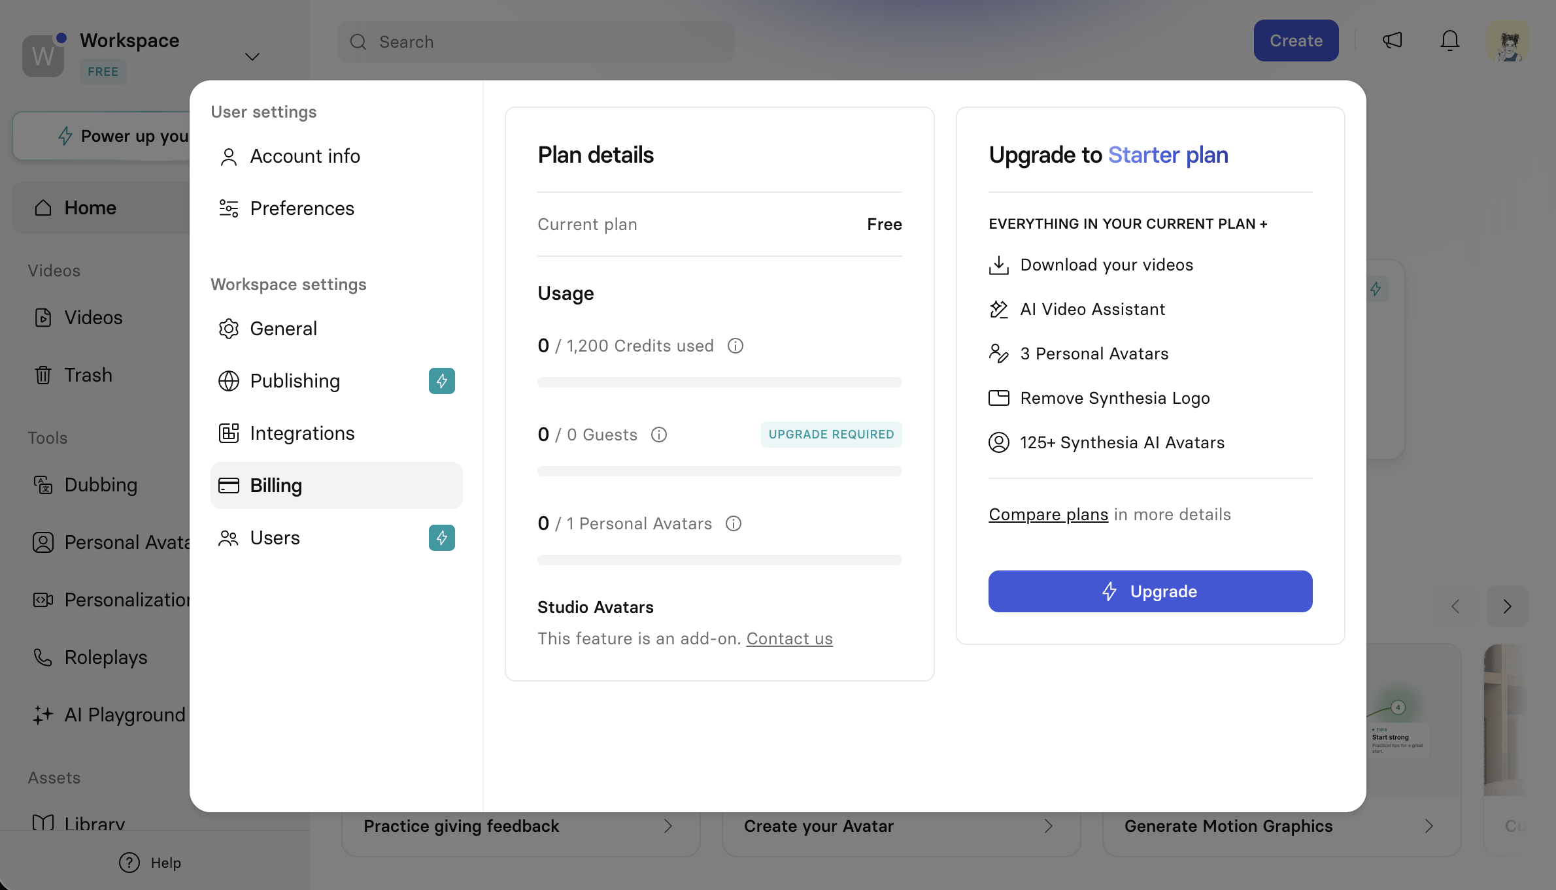
Task: Go to Publishing workspace settings
Action: click(336, 381)
